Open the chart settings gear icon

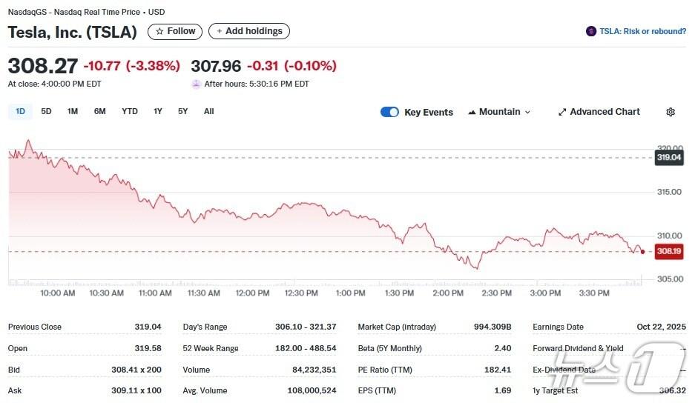click(671, 112)
